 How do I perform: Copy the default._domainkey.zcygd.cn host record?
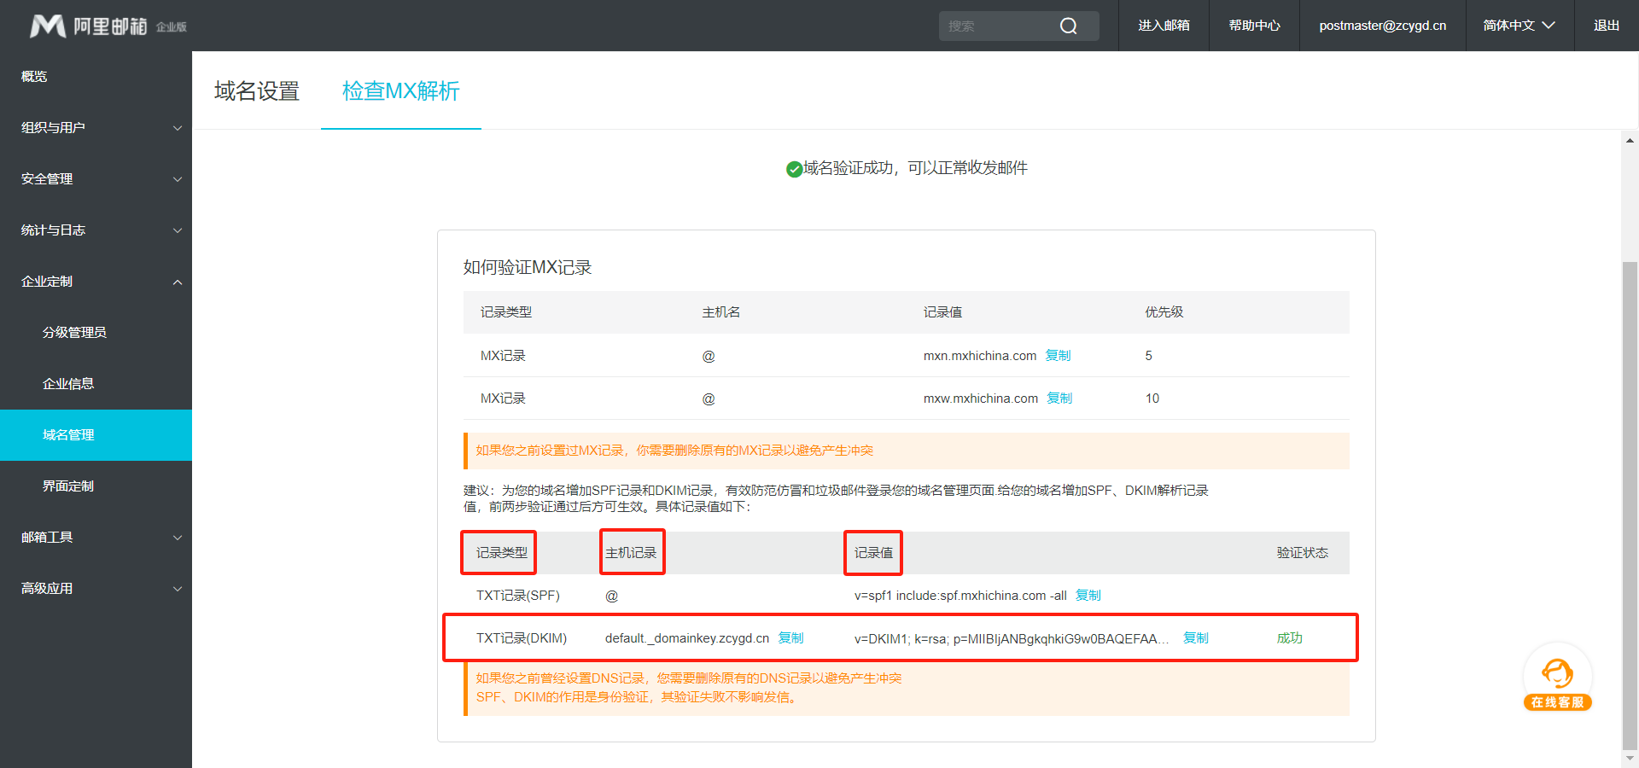tap(791, 638)
